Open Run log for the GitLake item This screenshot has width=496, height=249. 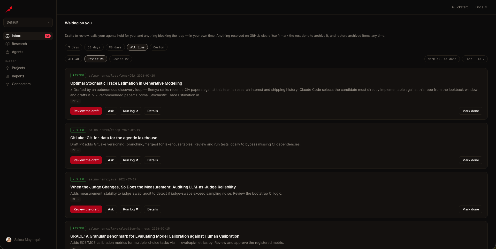tap(131, 160)
